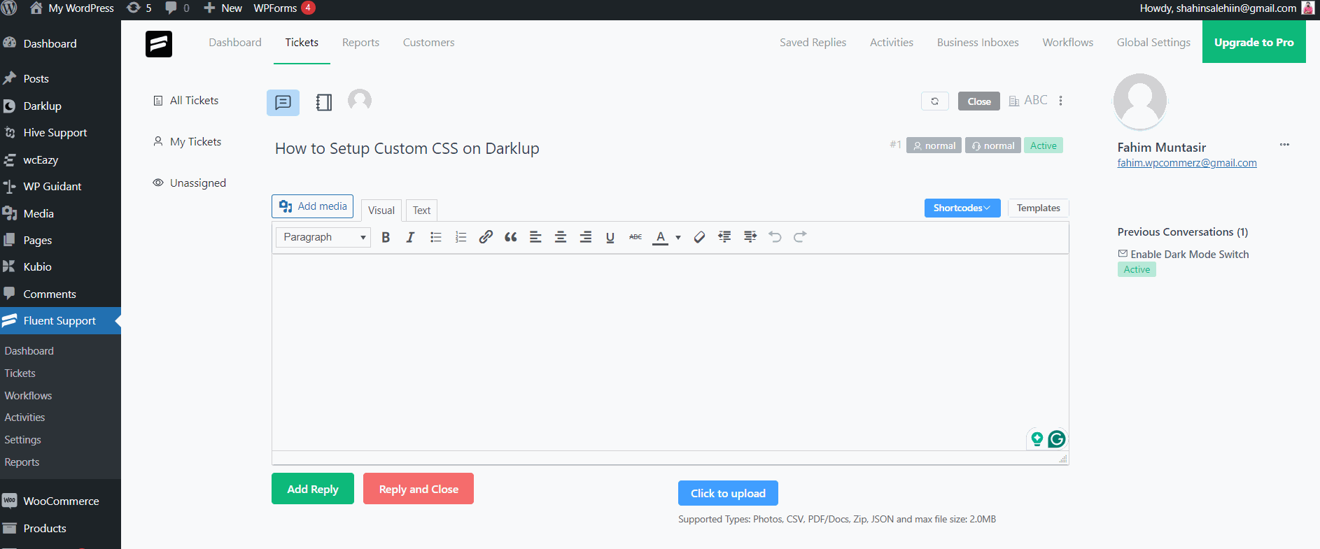Open the text color picker dropdown
The width and height of the screenshot is (1320, 549).
(x=678, y=237)
